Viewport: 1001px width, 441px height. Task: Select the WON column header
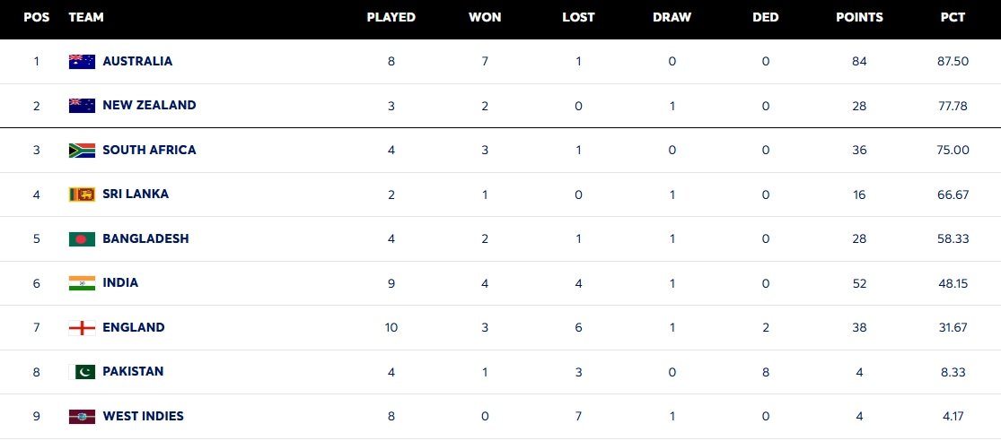[x=485, y=18]
